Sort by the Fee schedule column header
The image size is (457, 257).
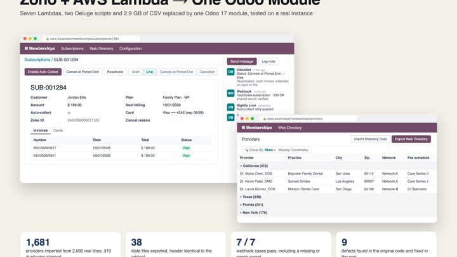(418, 157)
